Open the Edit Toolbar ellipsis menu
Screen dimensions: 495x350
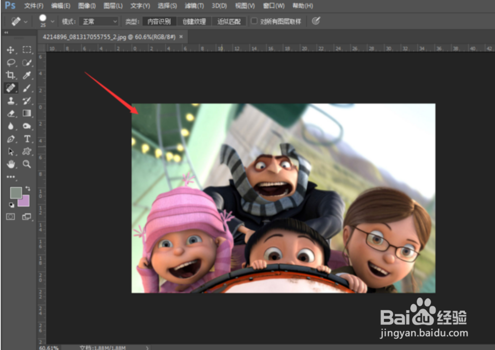tap(11, 177)
